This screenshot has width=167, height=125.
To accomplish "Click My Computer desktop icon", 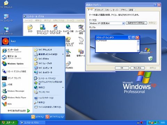I will click(x=6, y=18).
